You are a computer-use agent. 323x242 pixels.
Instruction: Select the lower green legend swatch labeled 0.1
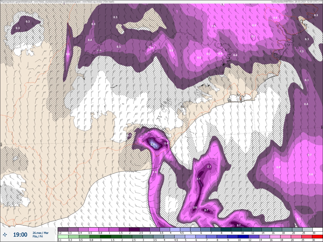(63, 237)
